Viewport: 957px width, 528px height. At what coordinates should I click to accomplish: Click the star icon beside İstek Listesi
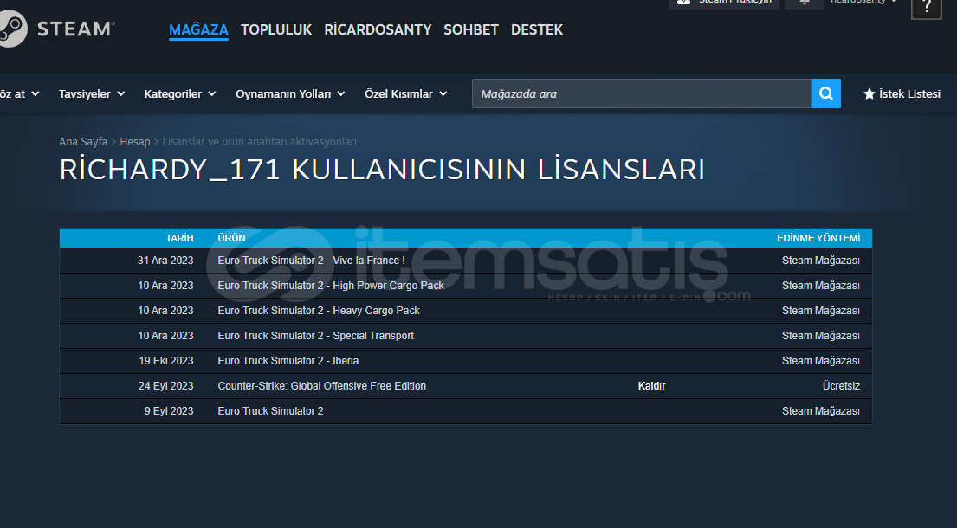coord(870,93)
